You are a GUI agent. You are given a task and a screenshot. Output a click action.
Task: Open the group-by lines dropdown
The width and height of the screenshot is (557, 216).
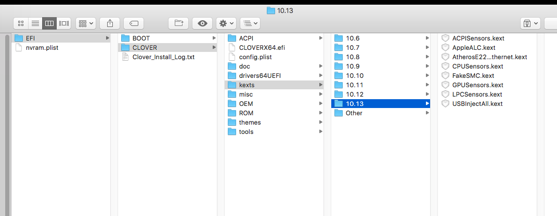coord(250,23)
